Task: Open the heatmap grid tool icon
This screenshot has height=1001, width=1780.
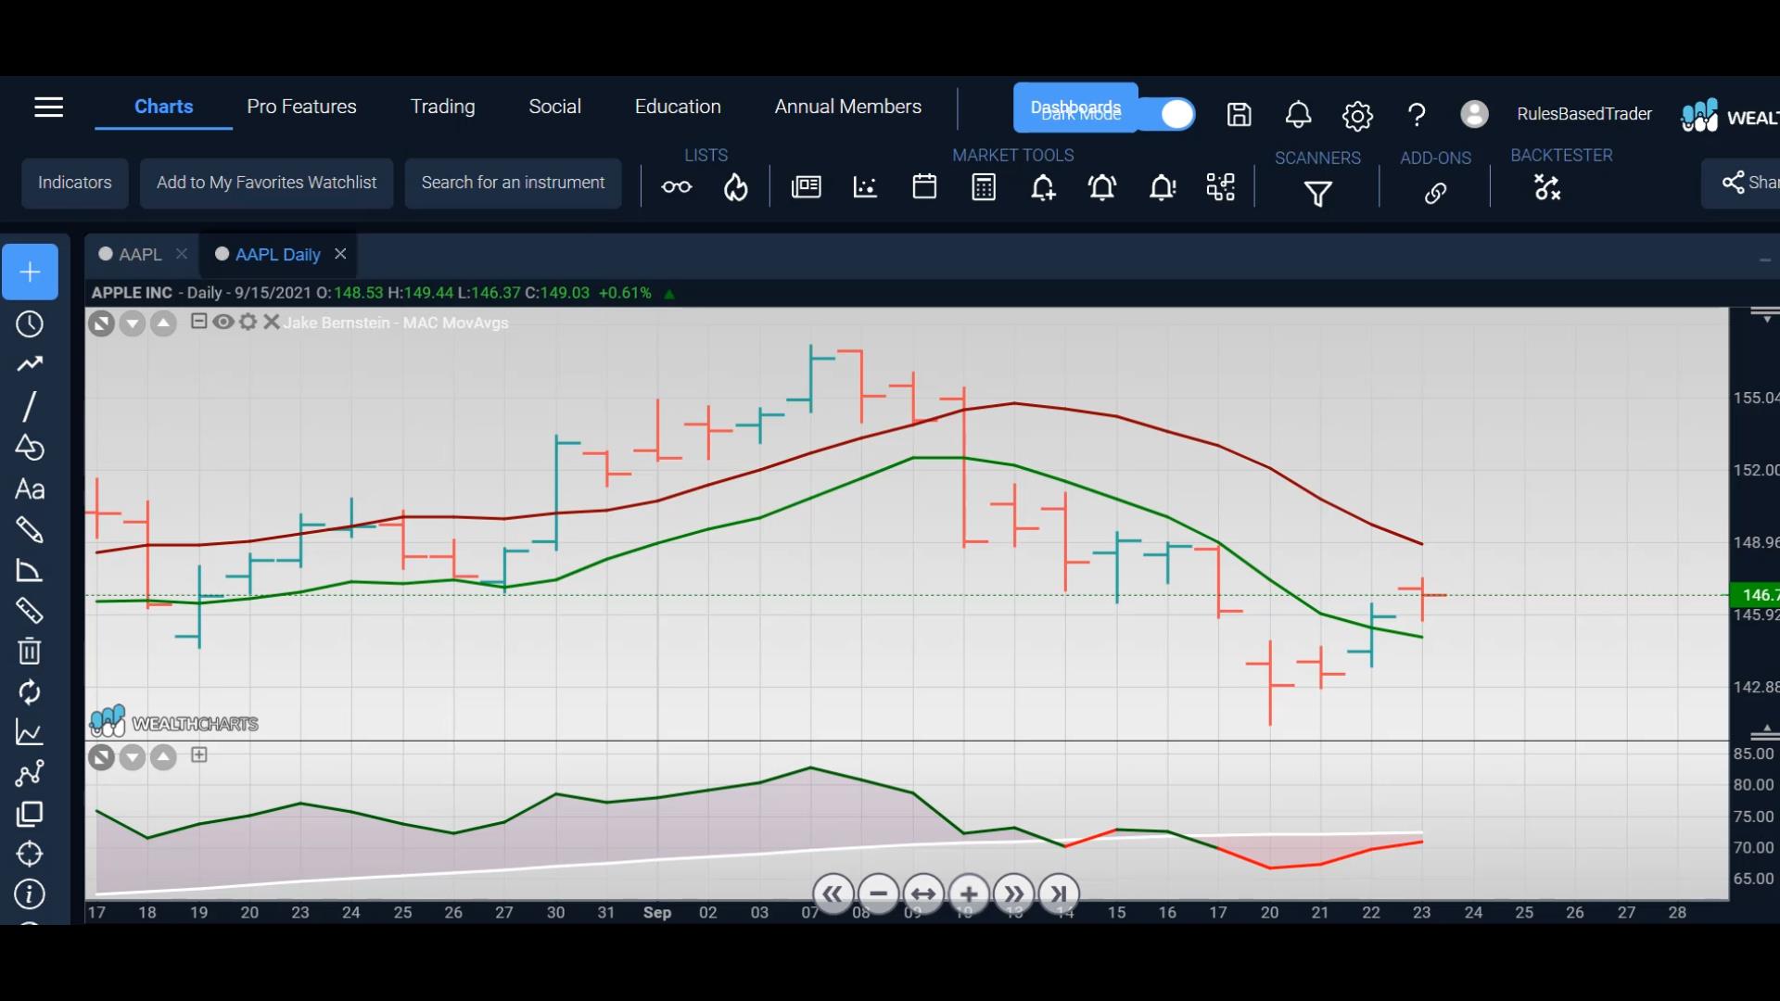Action: [1221, 187]
